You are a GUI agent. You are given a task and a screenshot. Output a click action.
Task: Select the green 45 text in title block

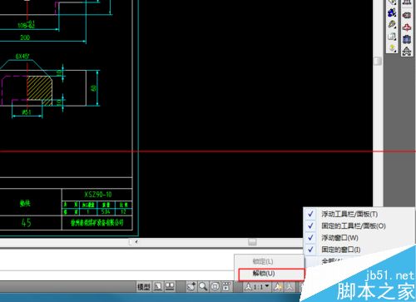click(26, 222)
